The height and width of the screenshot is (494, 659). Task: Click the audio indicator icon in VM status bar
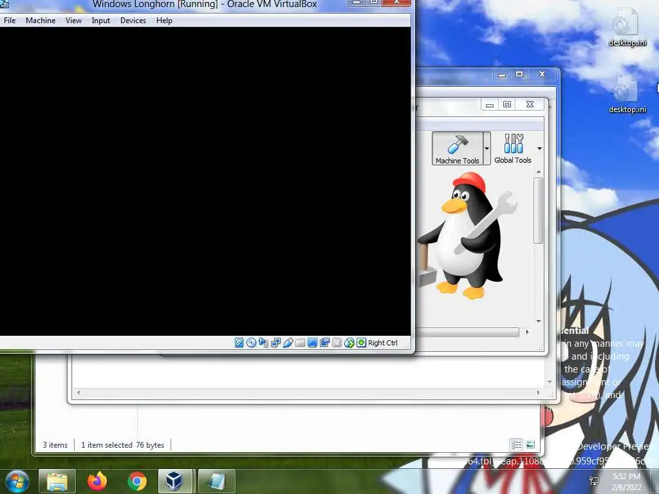point(263,343)
